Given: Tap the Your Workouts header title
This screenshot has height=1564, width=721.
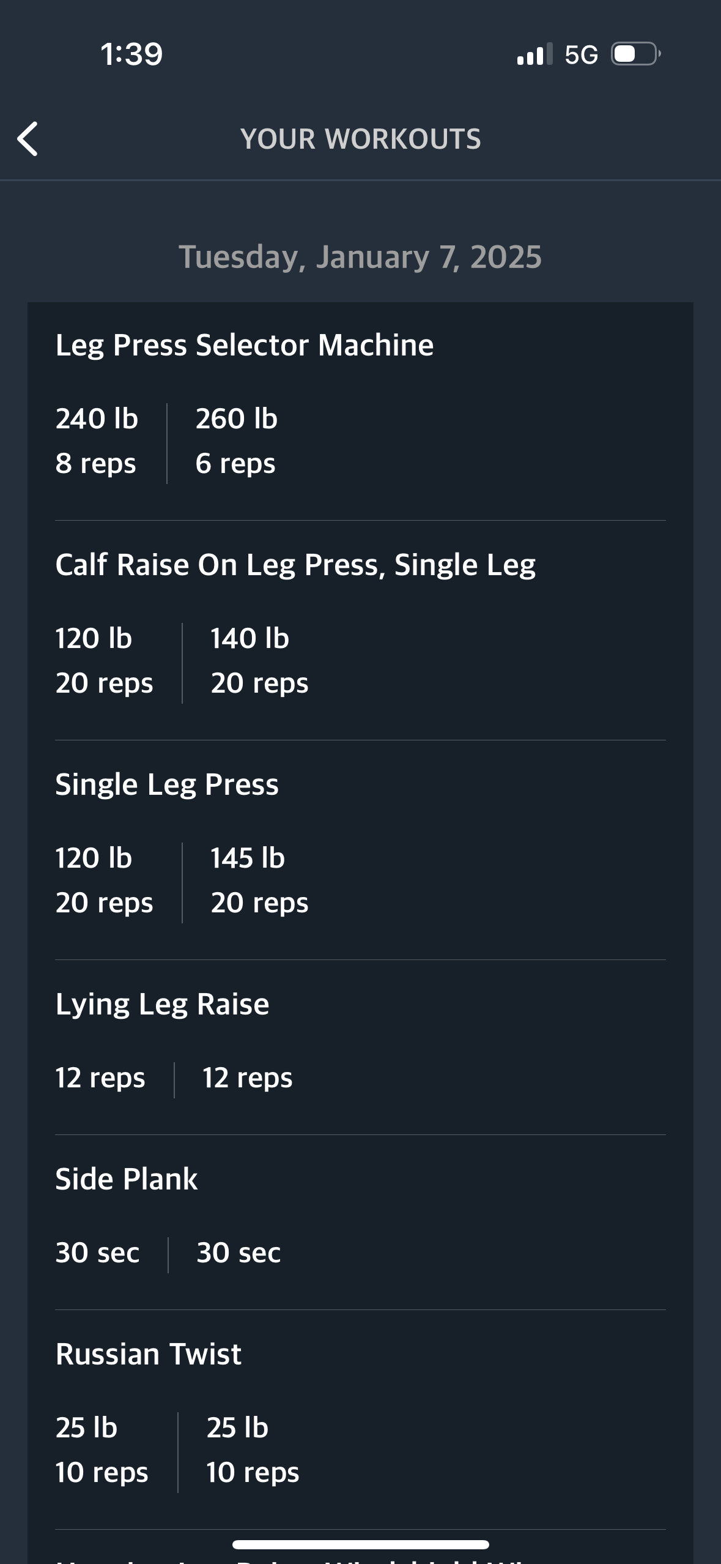Looking at the screenshot, I should (x=360, y=139).
